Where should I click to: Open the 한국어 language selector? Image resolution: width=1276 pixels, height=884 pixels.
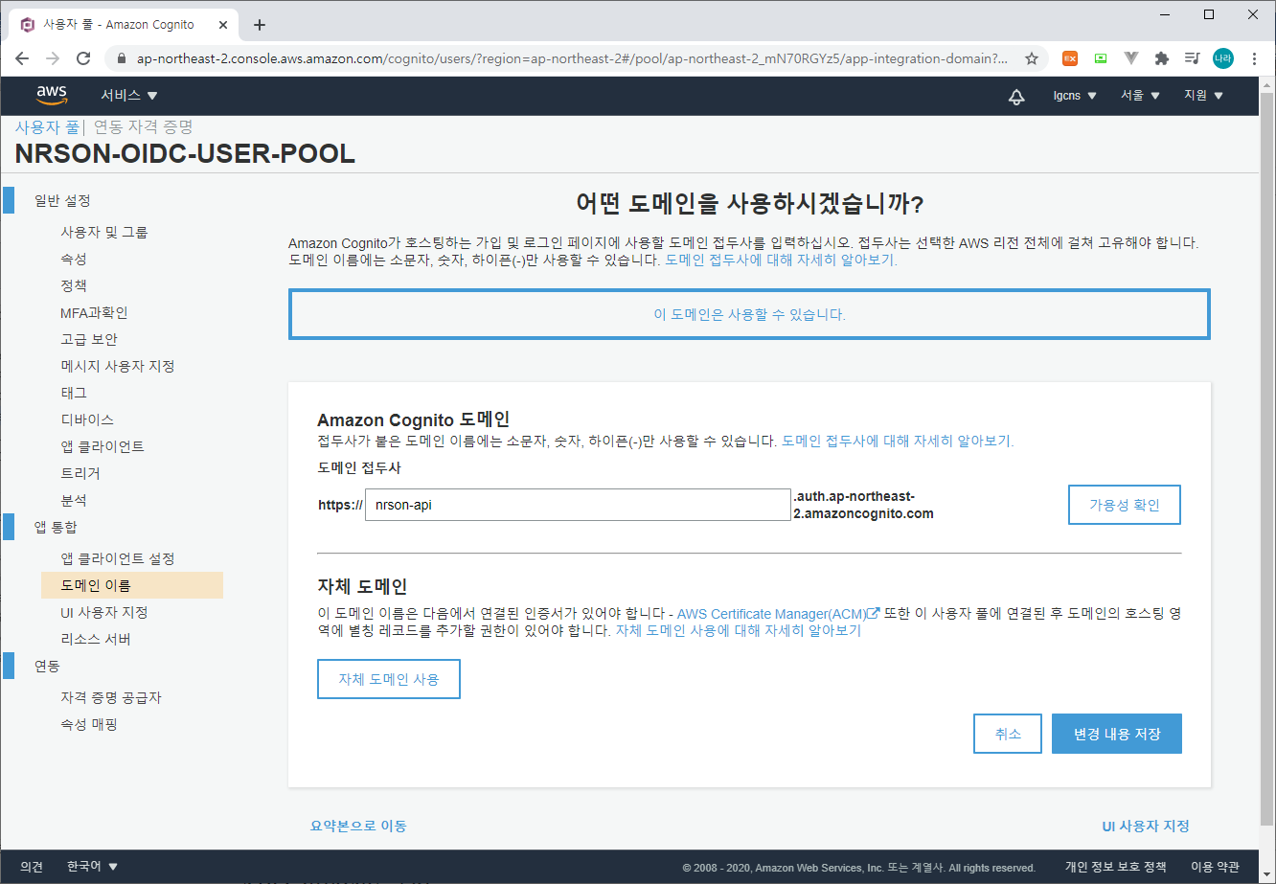point(93,867)
